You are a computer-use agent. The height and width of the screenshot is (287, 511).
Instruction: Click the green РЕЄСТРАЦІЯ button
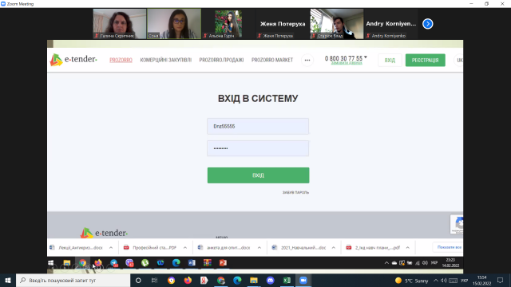(x=426, y=61)
